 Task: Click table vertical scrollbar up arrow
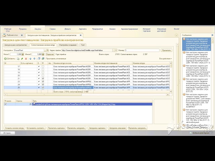(171, 63)
